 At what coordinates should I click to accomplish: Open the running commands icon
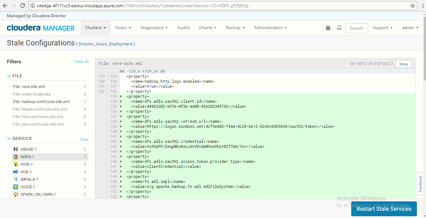click(339, 28)
